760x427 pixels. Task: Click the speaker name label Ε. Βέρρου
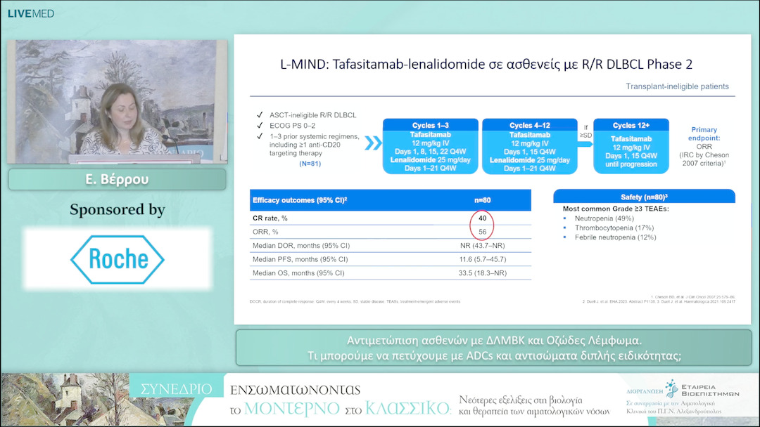[x=117, y=179]
